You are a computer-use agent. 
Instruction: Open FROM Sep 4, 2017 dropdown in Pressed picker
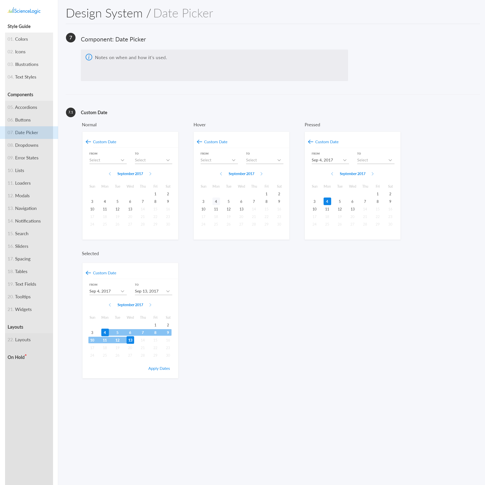coord(330,160)
